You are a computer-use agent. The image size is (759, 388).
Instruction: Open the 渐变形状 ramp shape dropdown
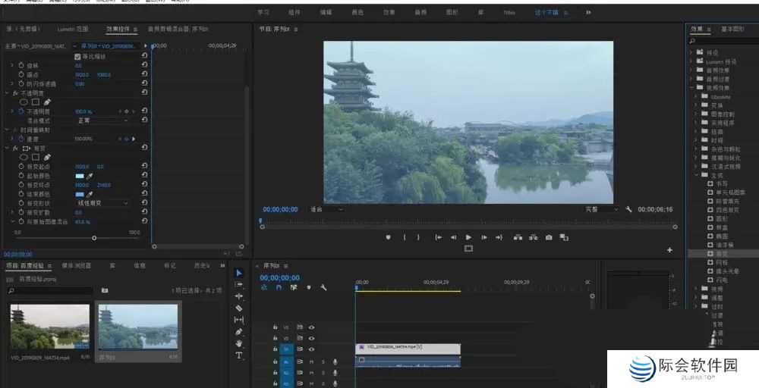pyautogui.click(x=102, y=203)
